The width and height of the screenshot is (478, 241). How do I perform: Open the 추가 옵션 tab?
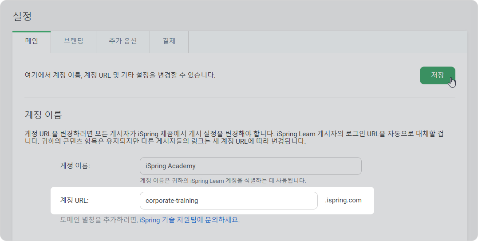(123, 41)
